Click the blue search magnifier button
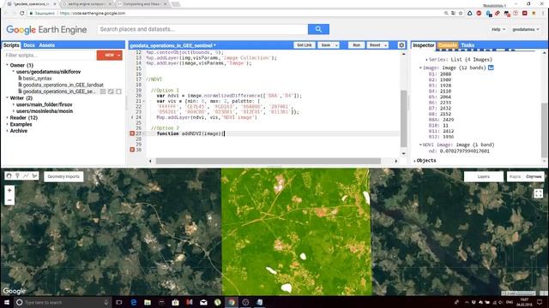The height and width of the screenshot is (308, 549). 318,29
